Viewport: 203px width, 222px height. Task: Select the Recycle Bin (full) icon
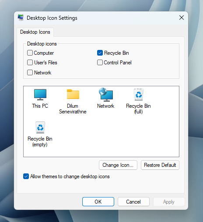coord(139,95)
